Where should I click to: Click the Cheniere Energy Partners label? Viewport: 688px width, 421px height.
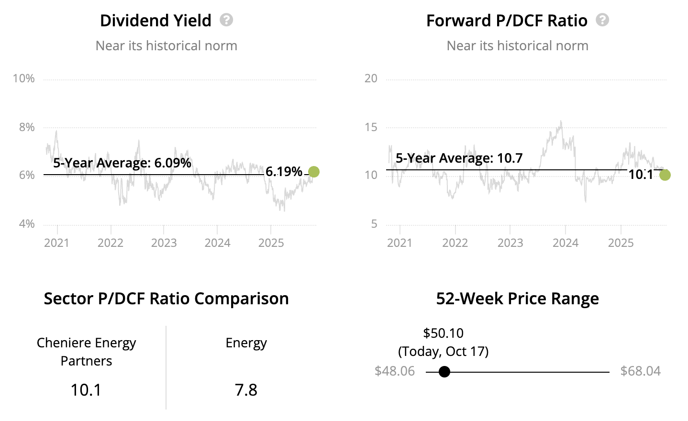tap(86, 352)
